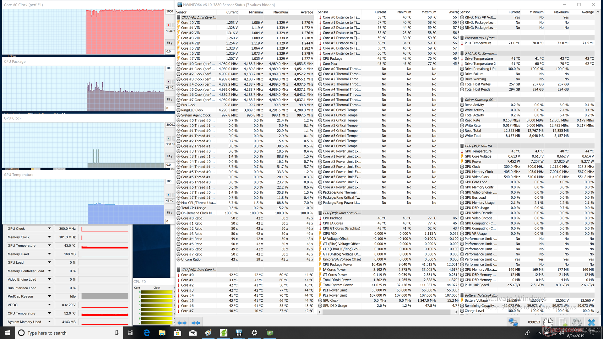The width and height of the screenshot is (603, 339).
Task: Click red color square in Core #0 Clock graph
Action: [169, 25]
